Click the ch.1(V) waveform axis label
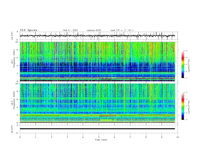Image resolution: width=200 pixels, height=154 pixels. pyautogui.click(x=12, y=36)
